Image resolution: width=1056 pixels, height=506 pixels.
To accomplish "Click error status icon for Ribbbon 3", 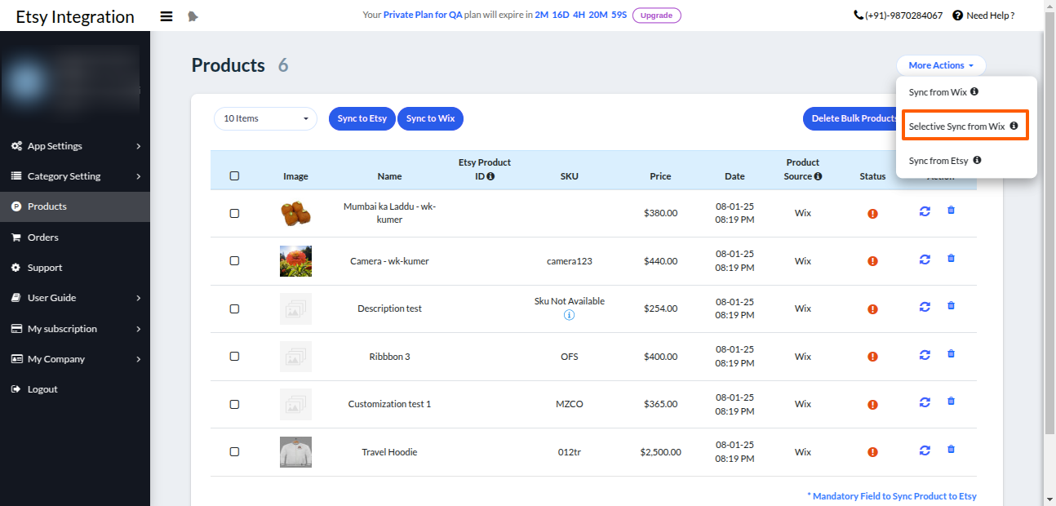I will pos(872,357).
